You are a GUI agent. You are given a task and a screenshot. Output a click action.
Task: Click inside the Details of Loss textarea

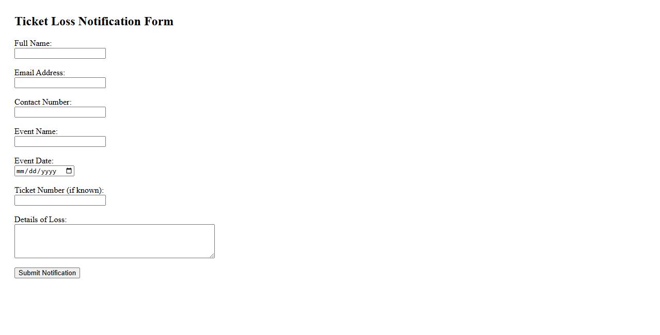coord(114,241)
